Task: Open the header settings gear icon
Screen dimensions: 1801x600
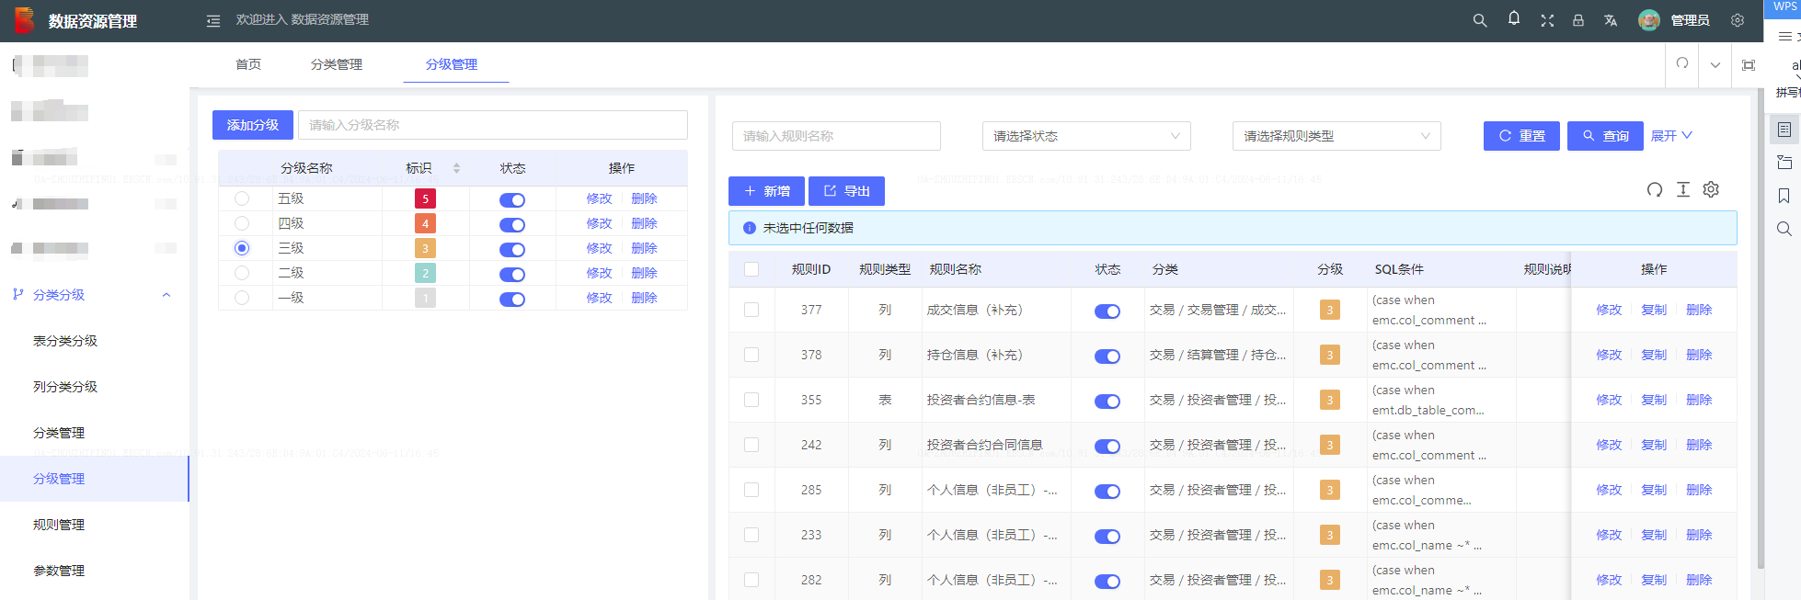Action: pyautogui.click(x=1738, y=20)
